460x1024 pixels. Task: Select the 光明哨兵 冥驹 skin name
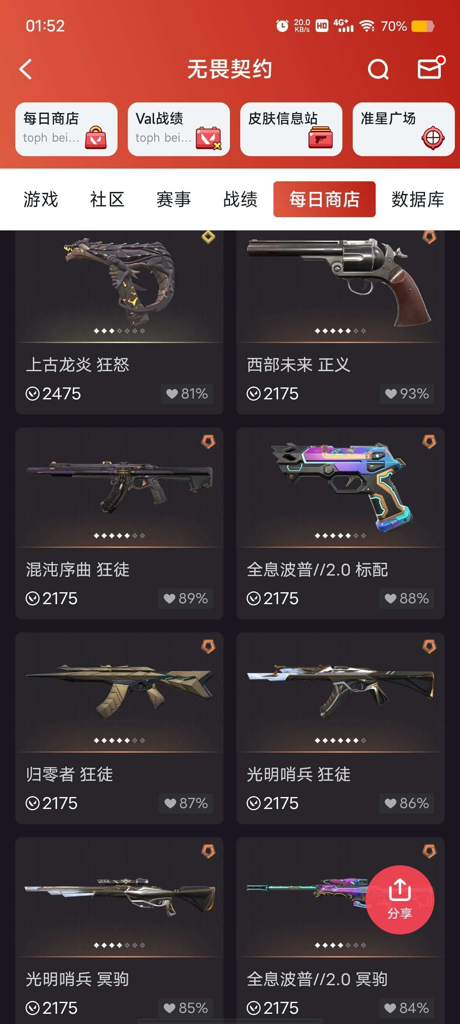point(78,979)
